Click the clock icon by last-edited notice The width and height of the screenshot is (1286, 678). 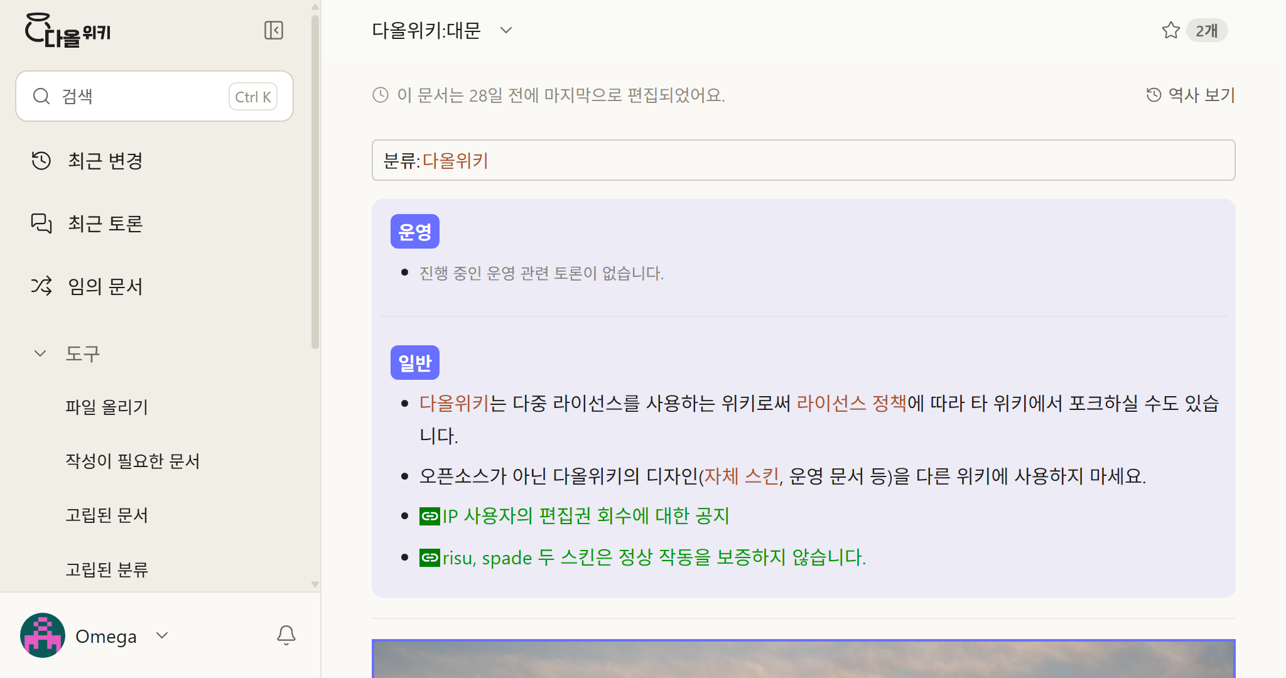pyautogui.click(x=381, y=95)
